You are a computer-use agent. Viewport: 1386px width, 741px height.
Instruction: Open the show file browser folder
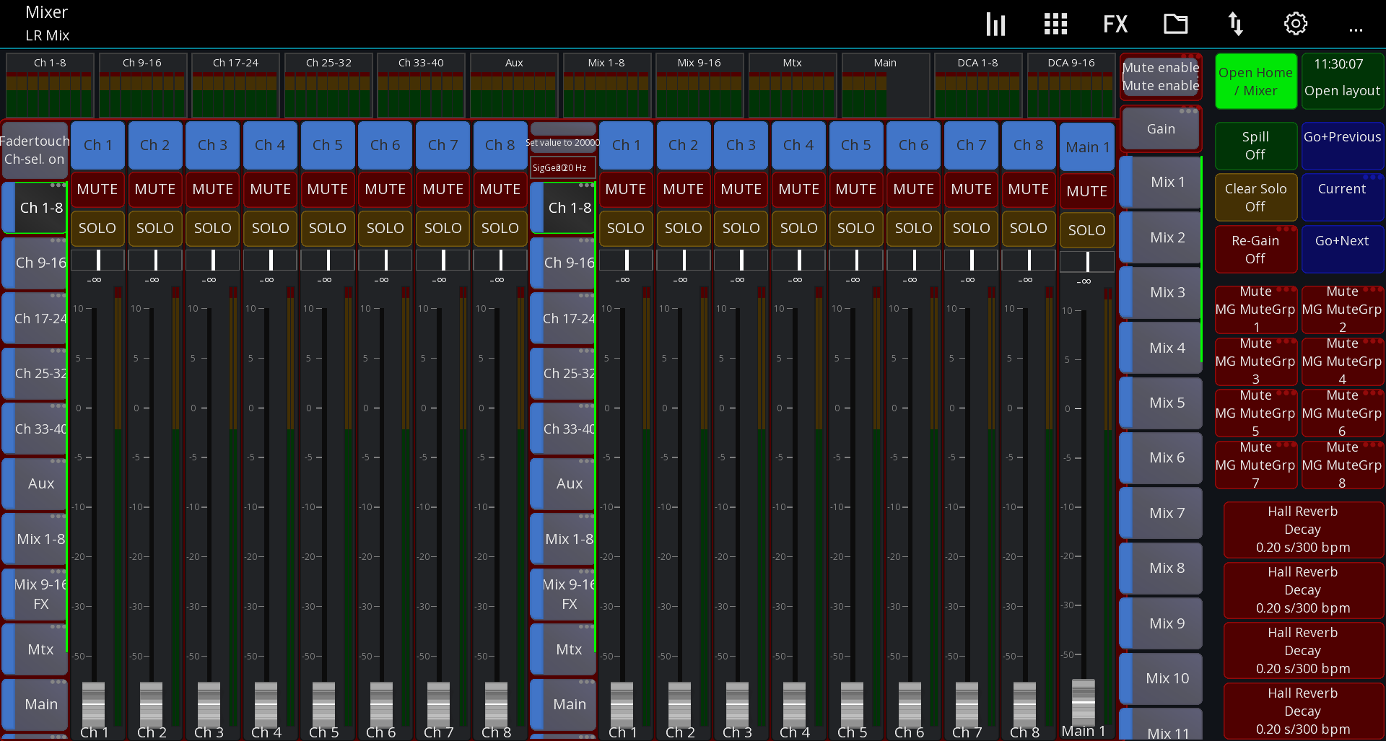click(x=1175, y=23)
